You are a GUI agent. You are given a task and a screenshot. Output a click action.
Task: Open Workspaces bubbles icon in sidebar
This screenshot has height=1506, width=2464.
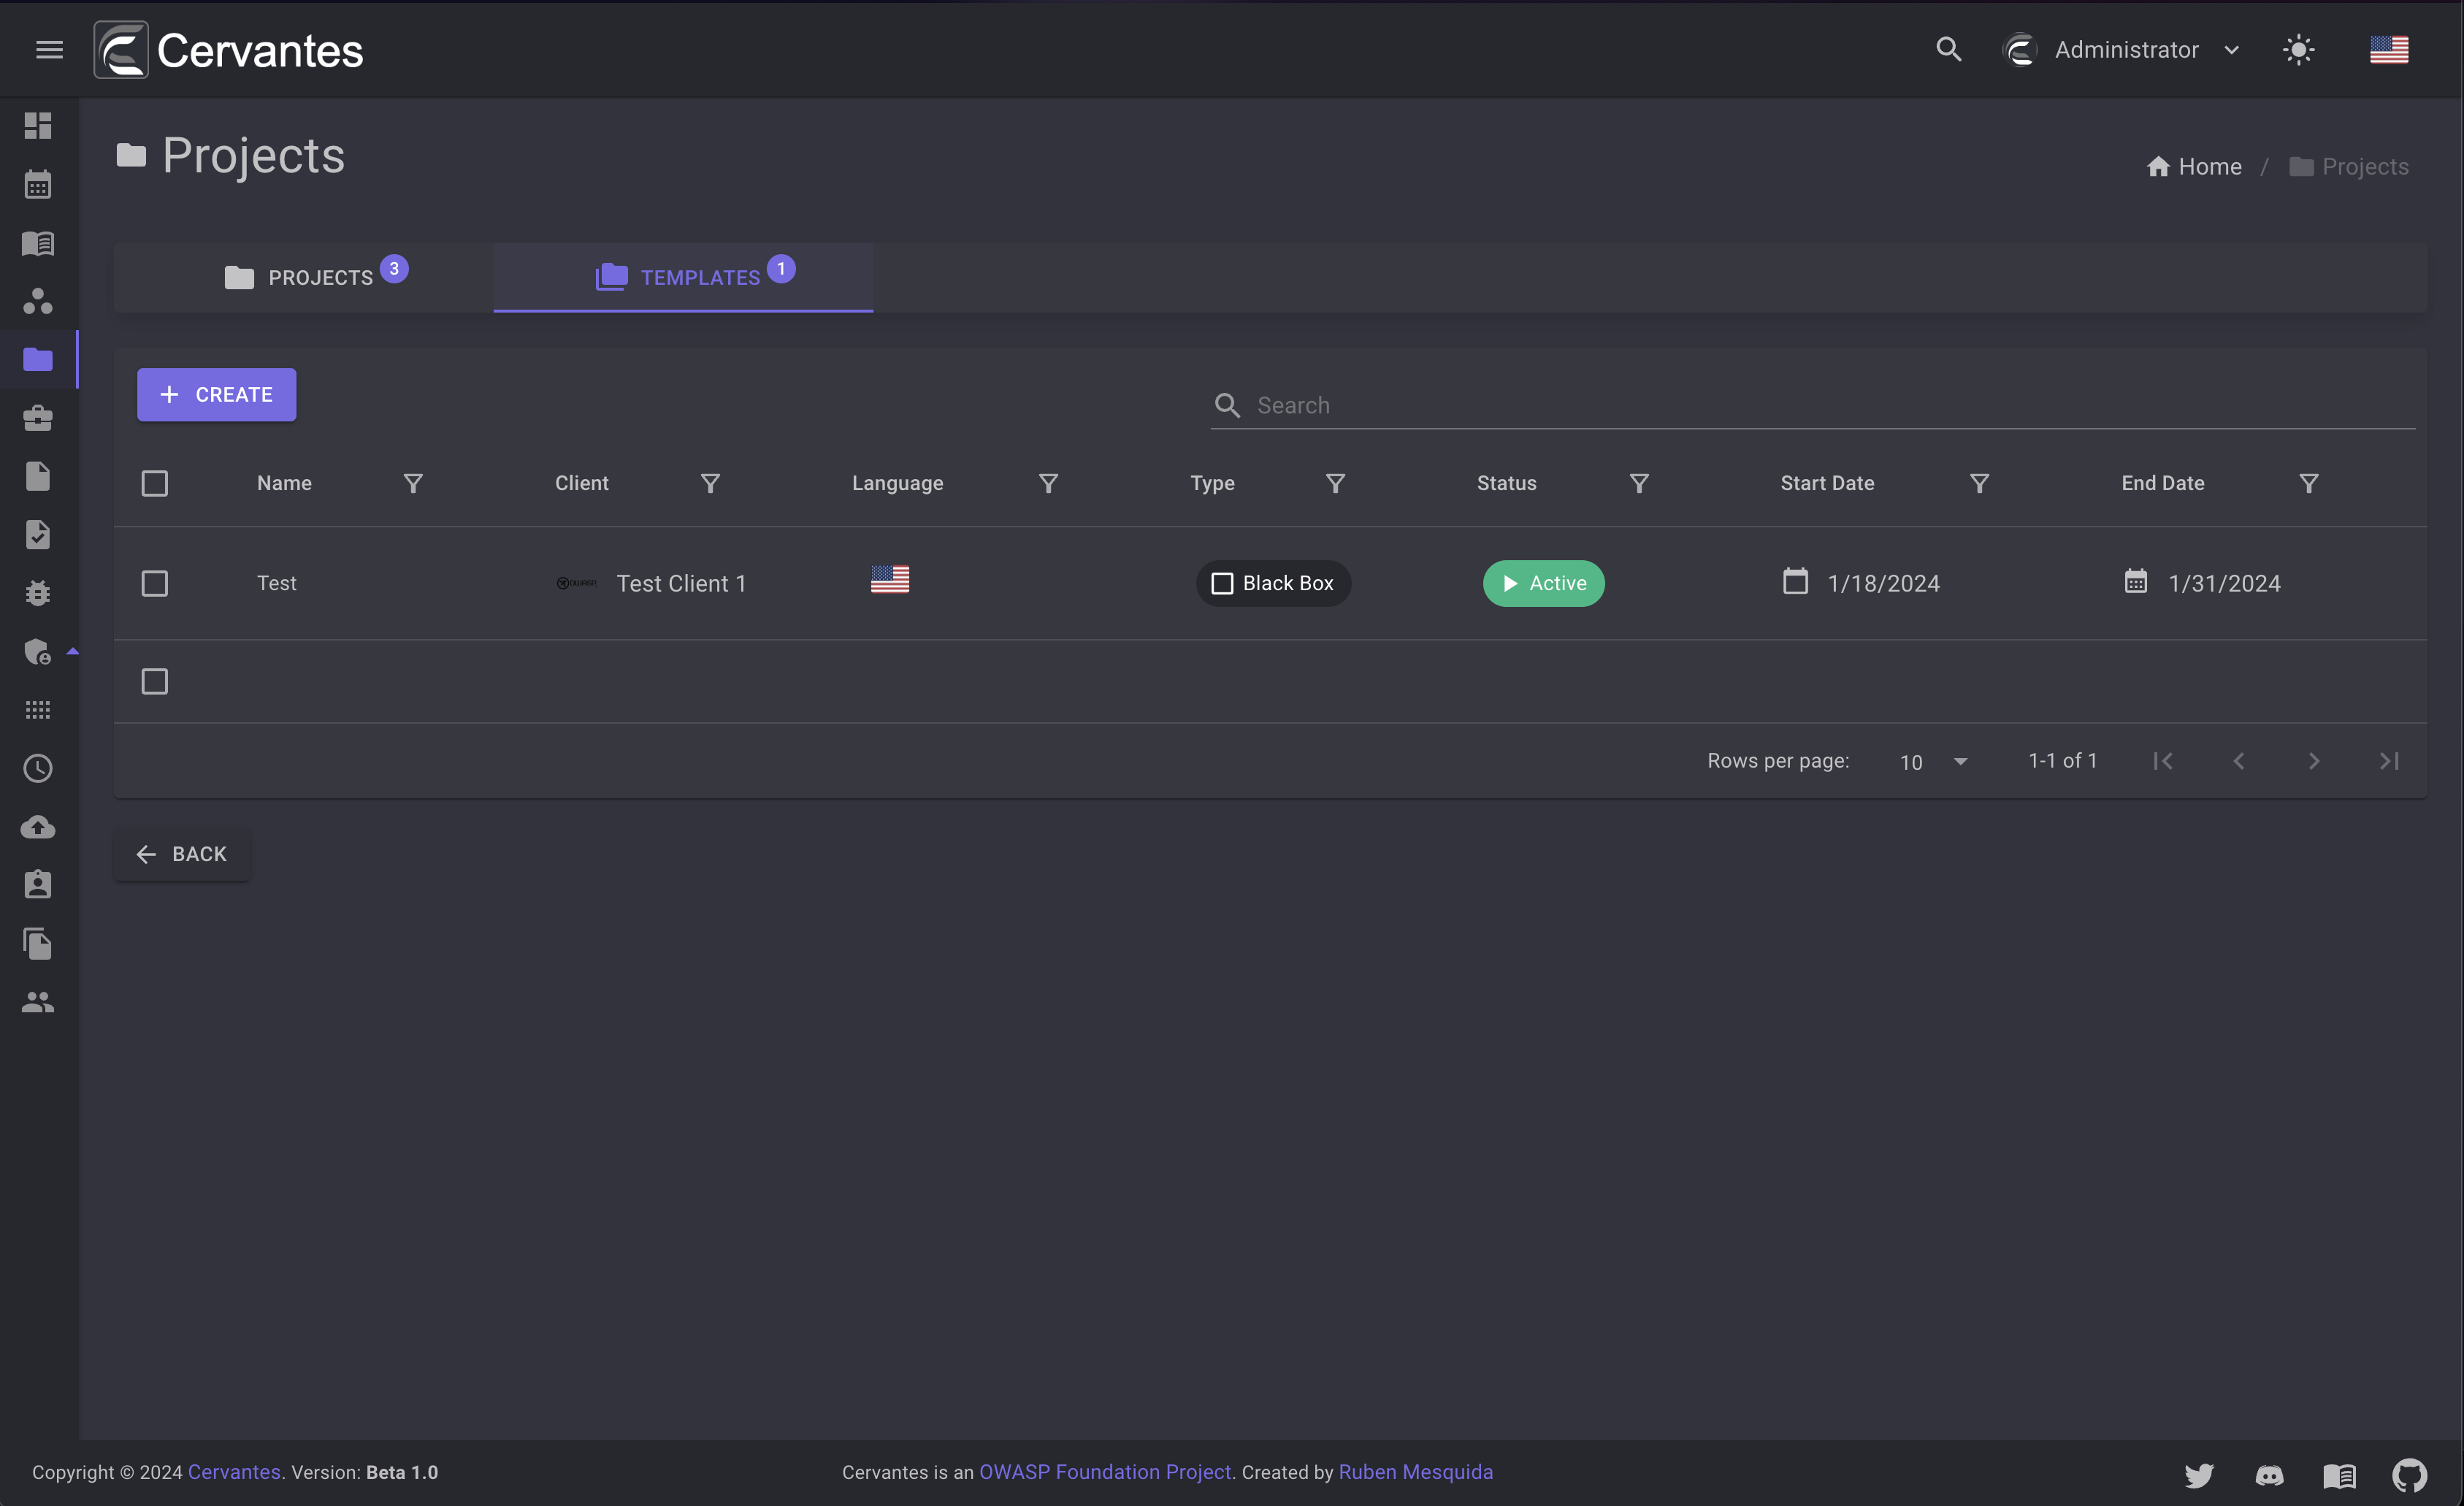[x=38, y=301]
